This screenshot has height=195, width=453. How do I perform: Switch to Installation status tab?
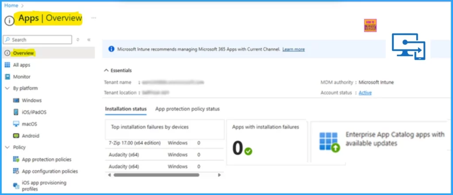126,109
